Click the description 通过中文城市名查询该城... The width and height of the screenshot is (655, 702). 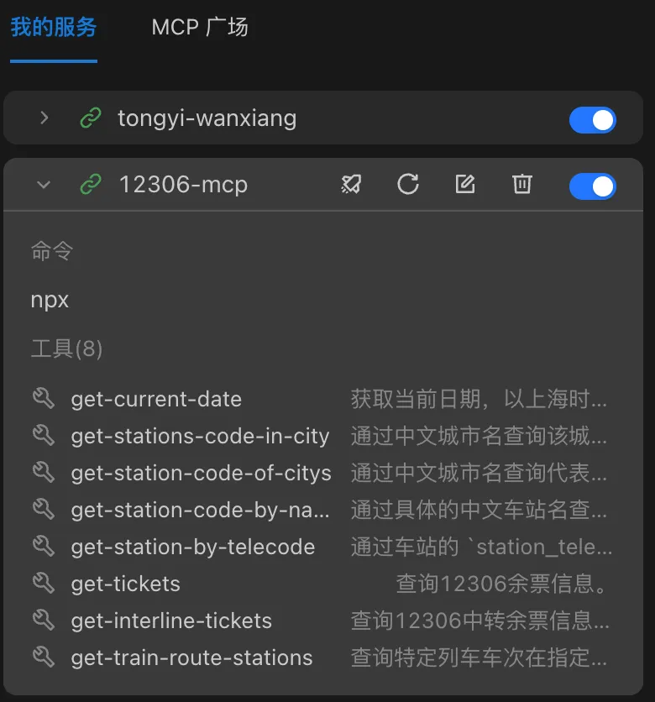(x=479, y=436)
